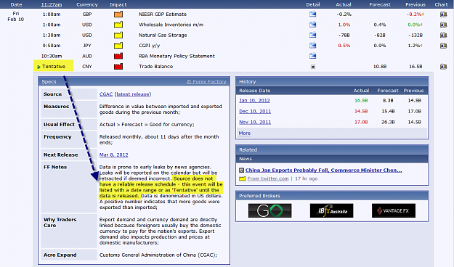Open China Jan Exports Probably Fell news link
This screenshot has width=454, height=267.
pos(324,170)
